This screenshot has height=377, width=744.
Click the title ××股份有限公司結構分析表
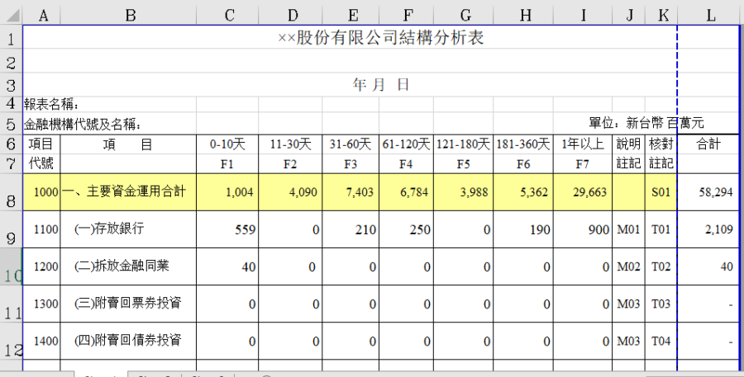tap(380, 37)
